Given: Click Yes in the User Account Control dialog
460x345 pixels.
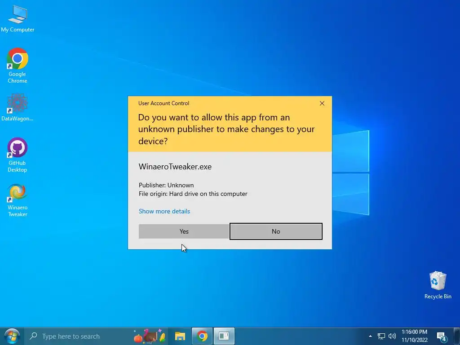Looking at the screenshot, I should [184, 231].
